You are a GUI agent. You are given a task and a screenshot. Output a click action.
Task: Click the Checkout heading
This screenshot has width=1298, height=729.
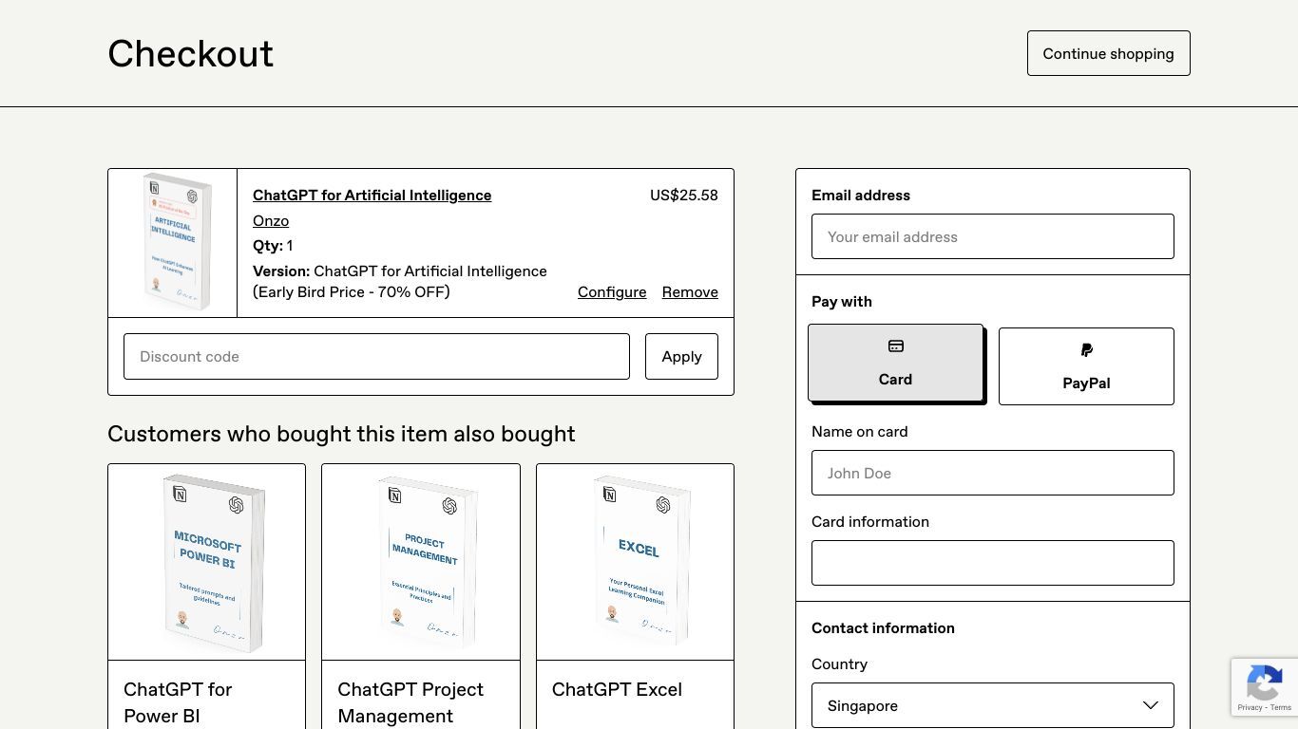(190, 53)
